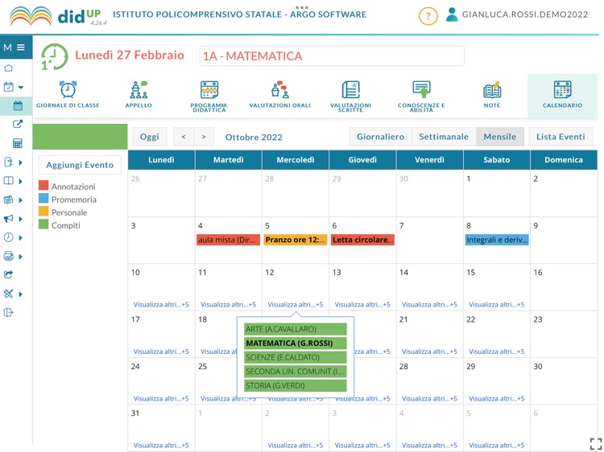This screenshot has height=452, width=604.
Task: Expand the sidebar clock submenu arrow
Action: (x=21, y=238)
